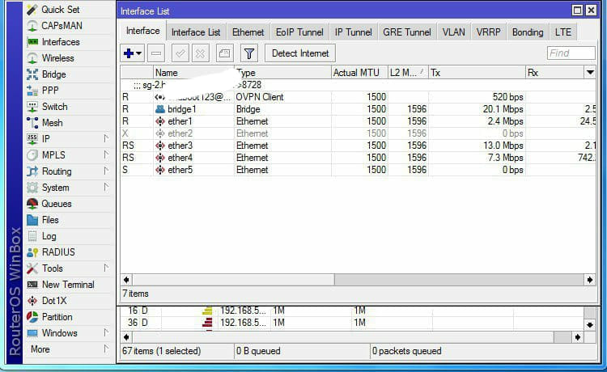Open the Mesh menu icon
The height and width of the screenshot is (372, 607).
[32, 123]
